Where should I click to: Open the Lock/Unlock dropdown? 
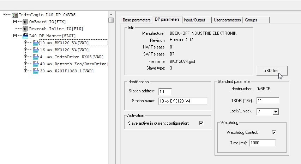pyautogui.click(x=276, y=112)
